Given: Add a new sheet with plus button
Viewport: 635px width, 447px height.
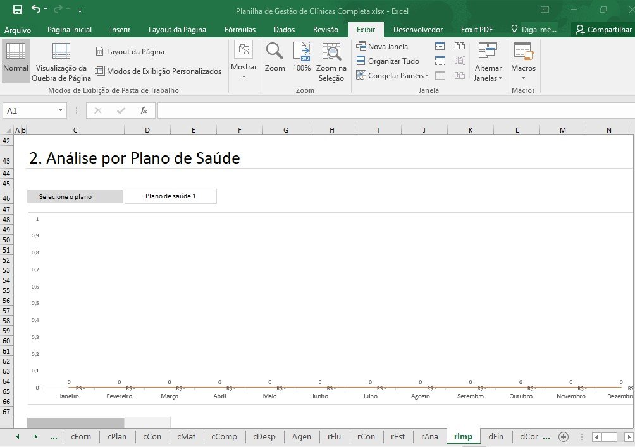Looking at the screenshot, I should 564,437.
